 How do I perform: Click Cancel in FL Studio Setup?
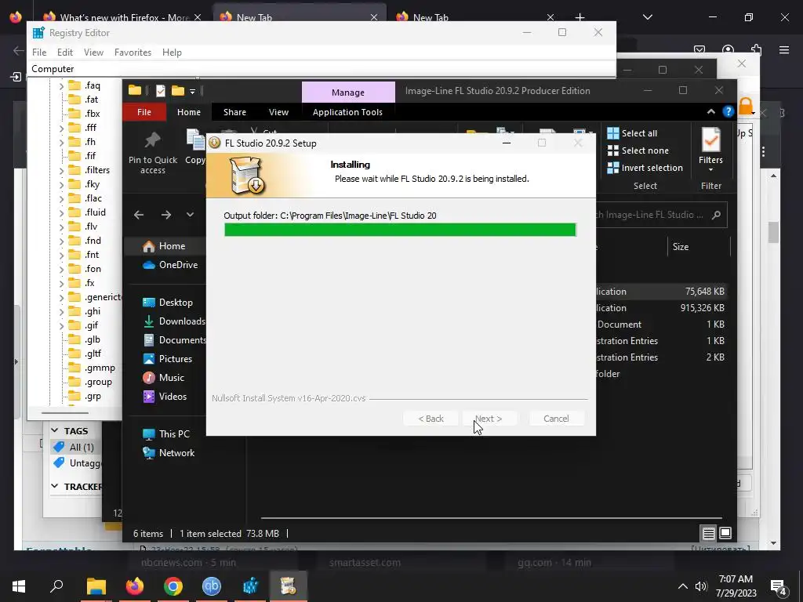point(556,419)
